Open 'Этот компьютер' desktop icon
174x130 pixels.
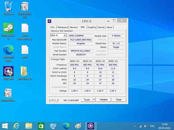pyautogui.click(x=25, y=32)
